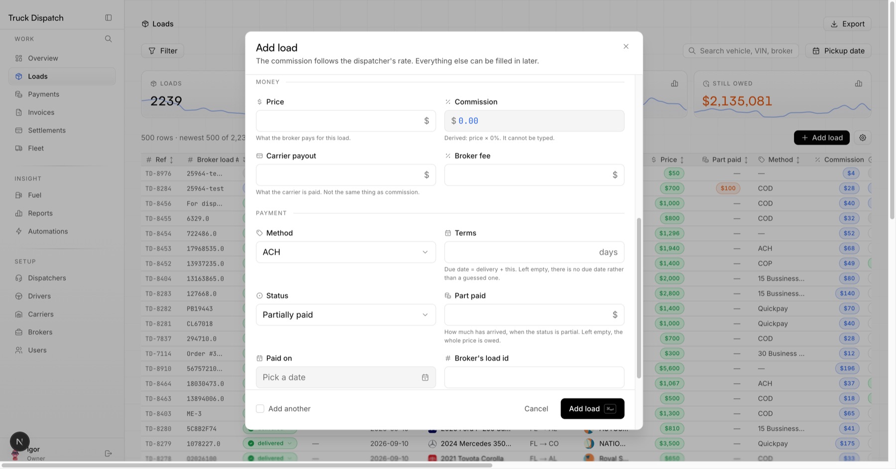The height and width of the screenshot is (469, 896).
Task: Open the Method dropdown showing ACH
Action: point(345,252)
